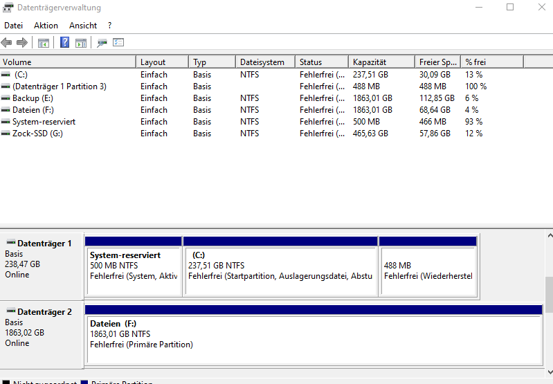
Task: Click the settings checklist toolbar icon
Action: pos(118,43)
